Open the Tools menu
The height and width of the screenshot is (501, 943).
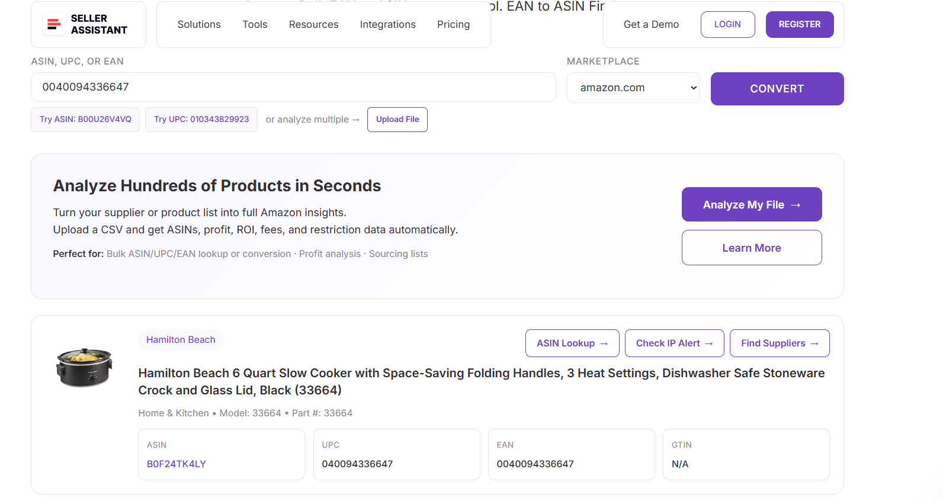click(x=255, y=24)
